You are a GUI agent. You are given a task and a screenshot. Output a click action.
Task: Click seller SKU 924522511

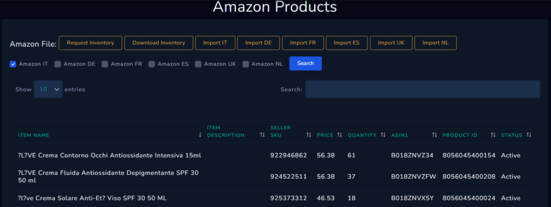click(288, 176)
